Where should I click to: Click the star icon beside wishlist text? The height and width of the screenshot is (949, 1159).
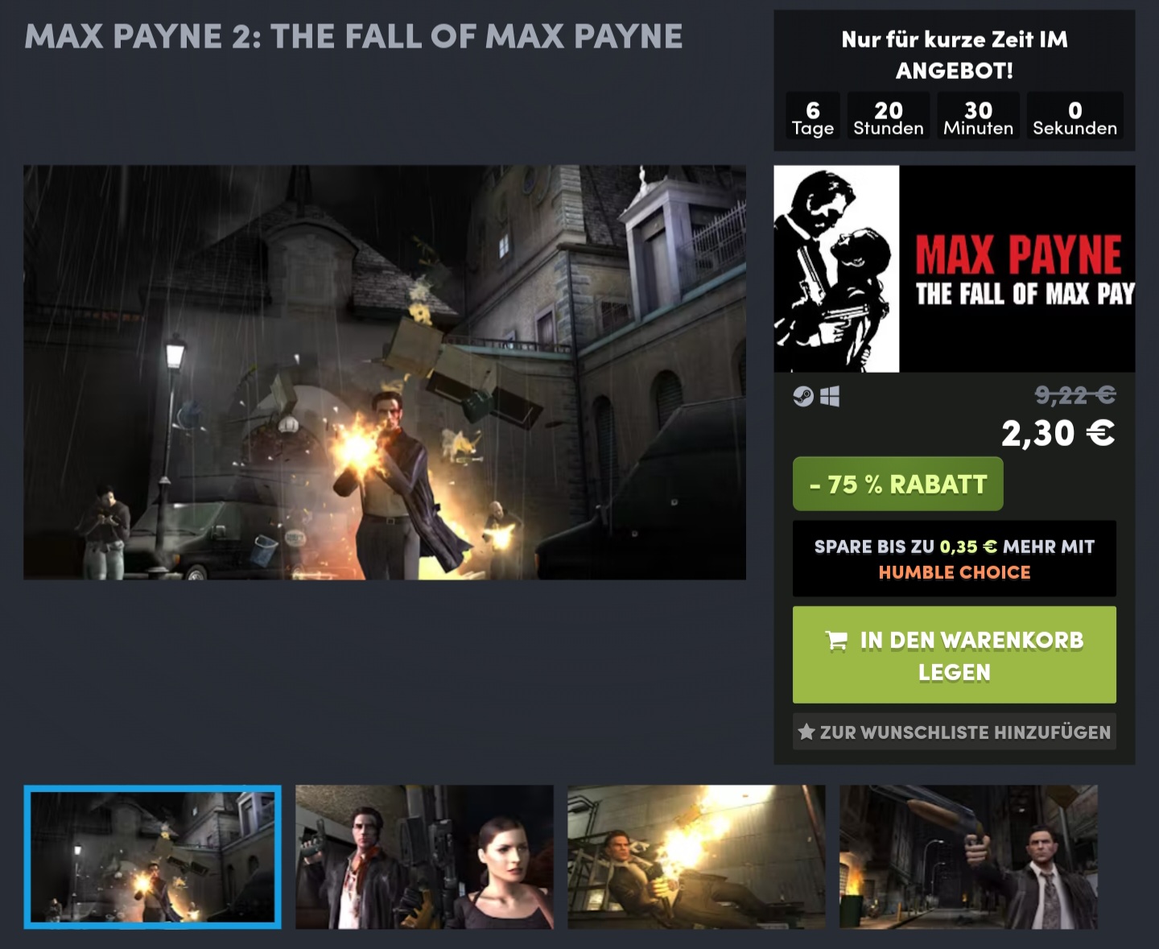[806, 732]
